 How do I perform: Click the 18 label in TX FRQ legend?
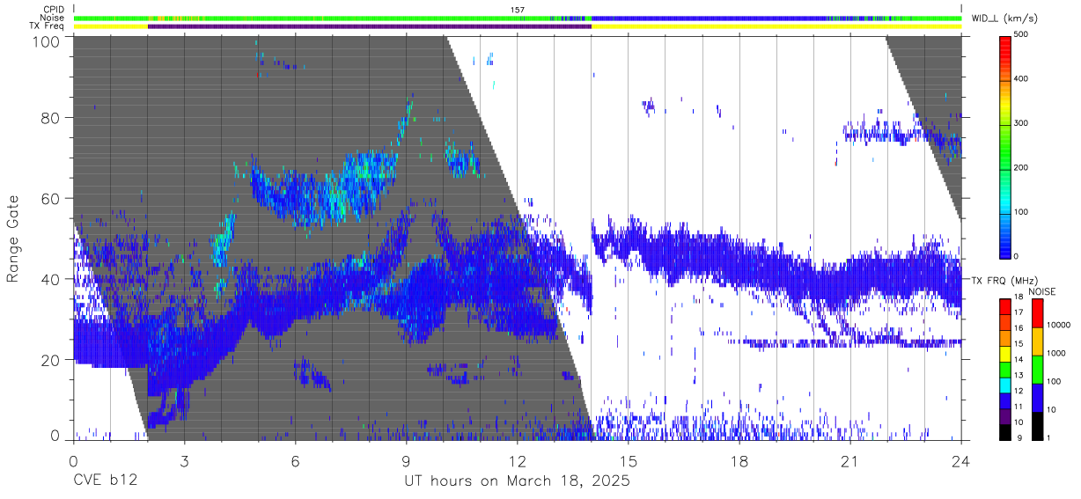coord(1018,297)
